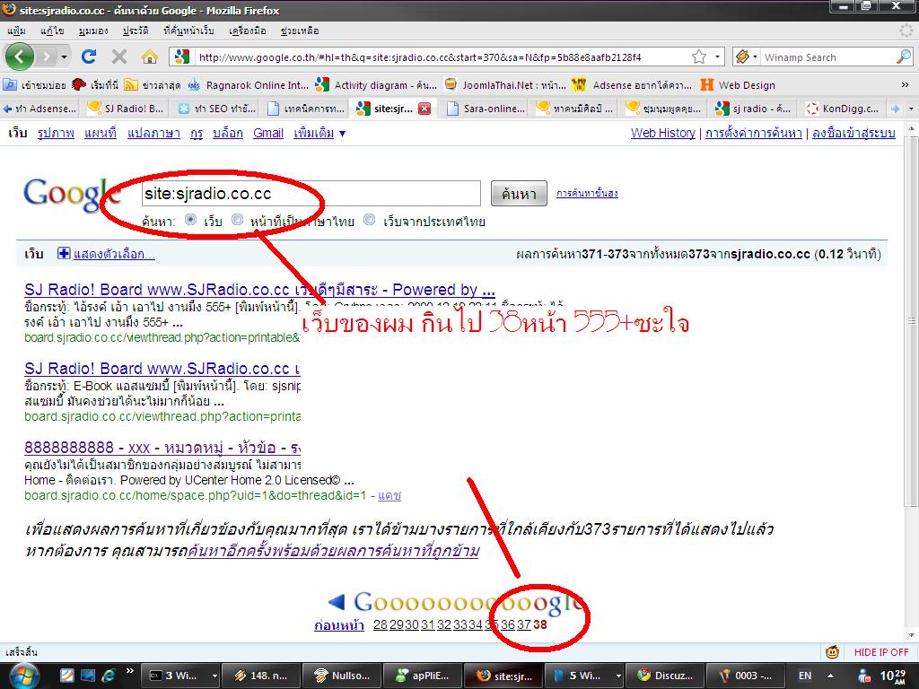Open the แก้ไข (Edit) menu
This screenshot has width=919, height=689.
click(52, 31)
